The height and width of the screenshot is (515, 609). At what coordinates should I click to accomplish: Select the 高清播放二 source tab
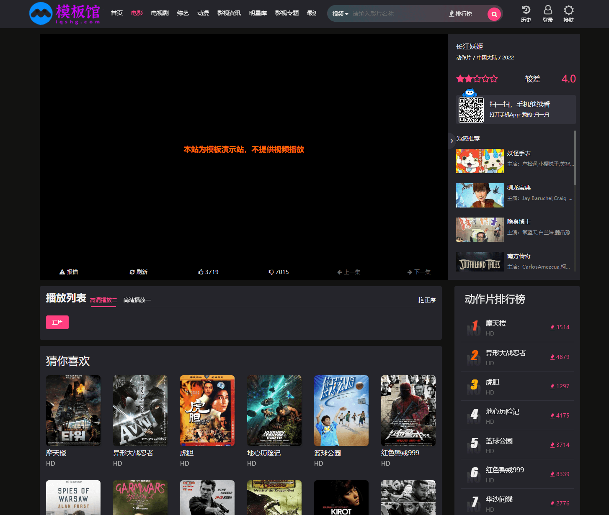(x=103, y=300)
